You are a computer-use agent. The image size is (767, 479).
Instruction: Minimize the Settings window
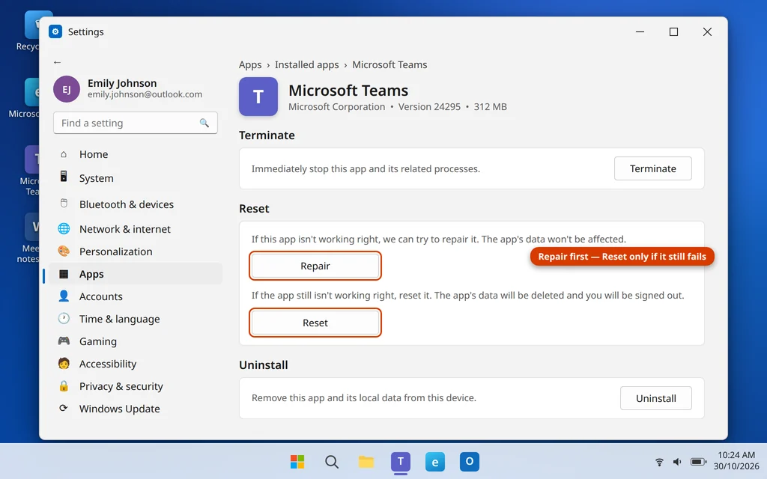[x=640, y=31]
